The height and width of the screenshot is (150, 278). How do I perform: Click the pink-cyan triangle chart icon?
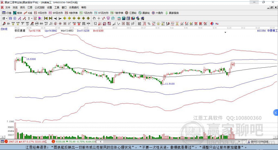click(40, 18)
